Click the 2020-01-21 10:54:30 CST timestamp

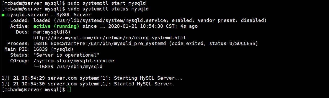click(141, 26)
